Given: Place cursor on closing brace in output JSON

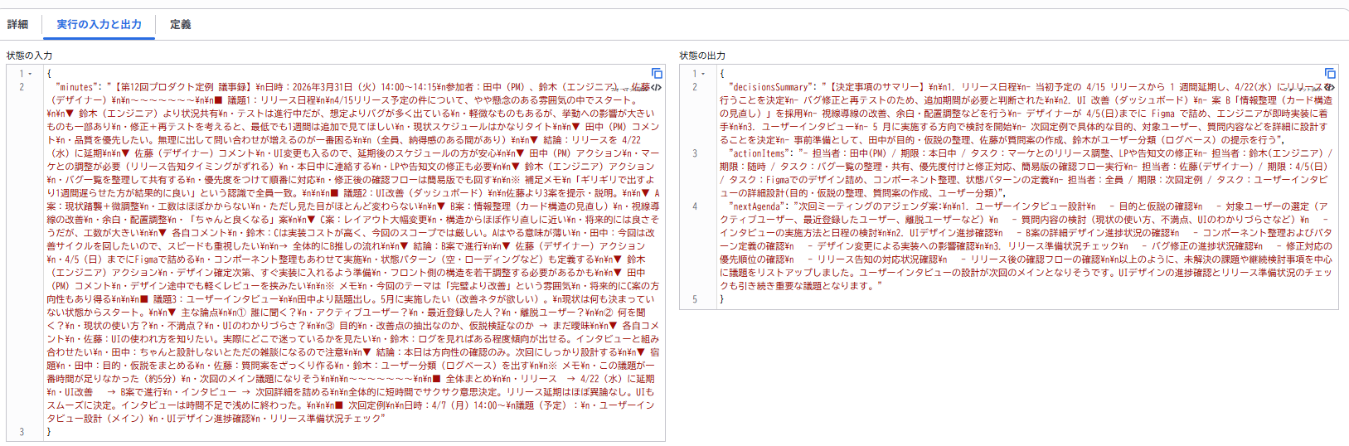Looking at the screenshot, I should (722, 299).
